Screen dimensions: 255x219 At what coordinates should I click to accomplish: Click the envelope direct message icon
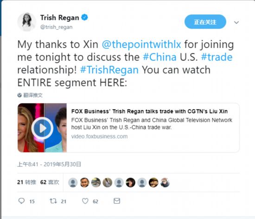pyautogui.click(x=117, y=201)
